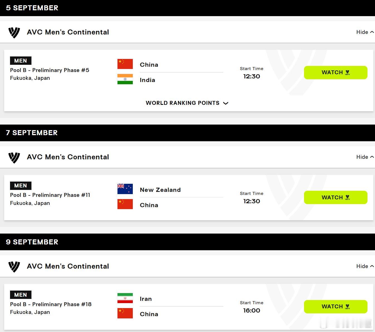Click the New Zealand flag icon
375x332 pixels.
(x=125, y=189)
